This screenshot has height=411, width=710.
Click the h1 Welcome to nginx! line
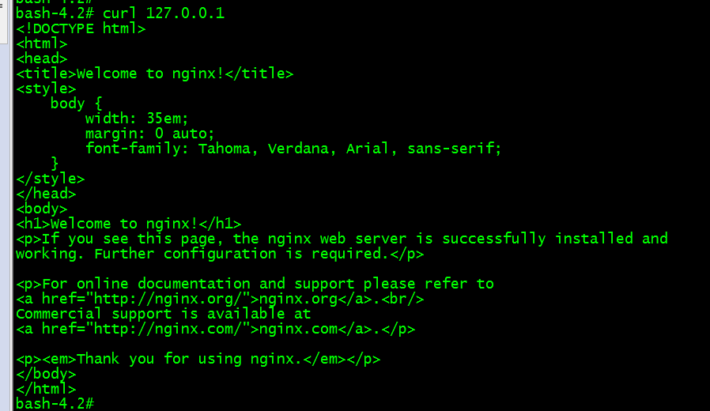click(x=129, y=224)
